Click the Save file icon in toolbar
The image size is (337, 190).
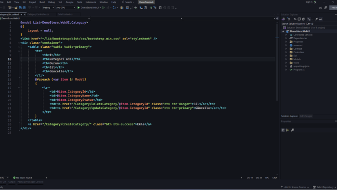(x=20, y=8)
